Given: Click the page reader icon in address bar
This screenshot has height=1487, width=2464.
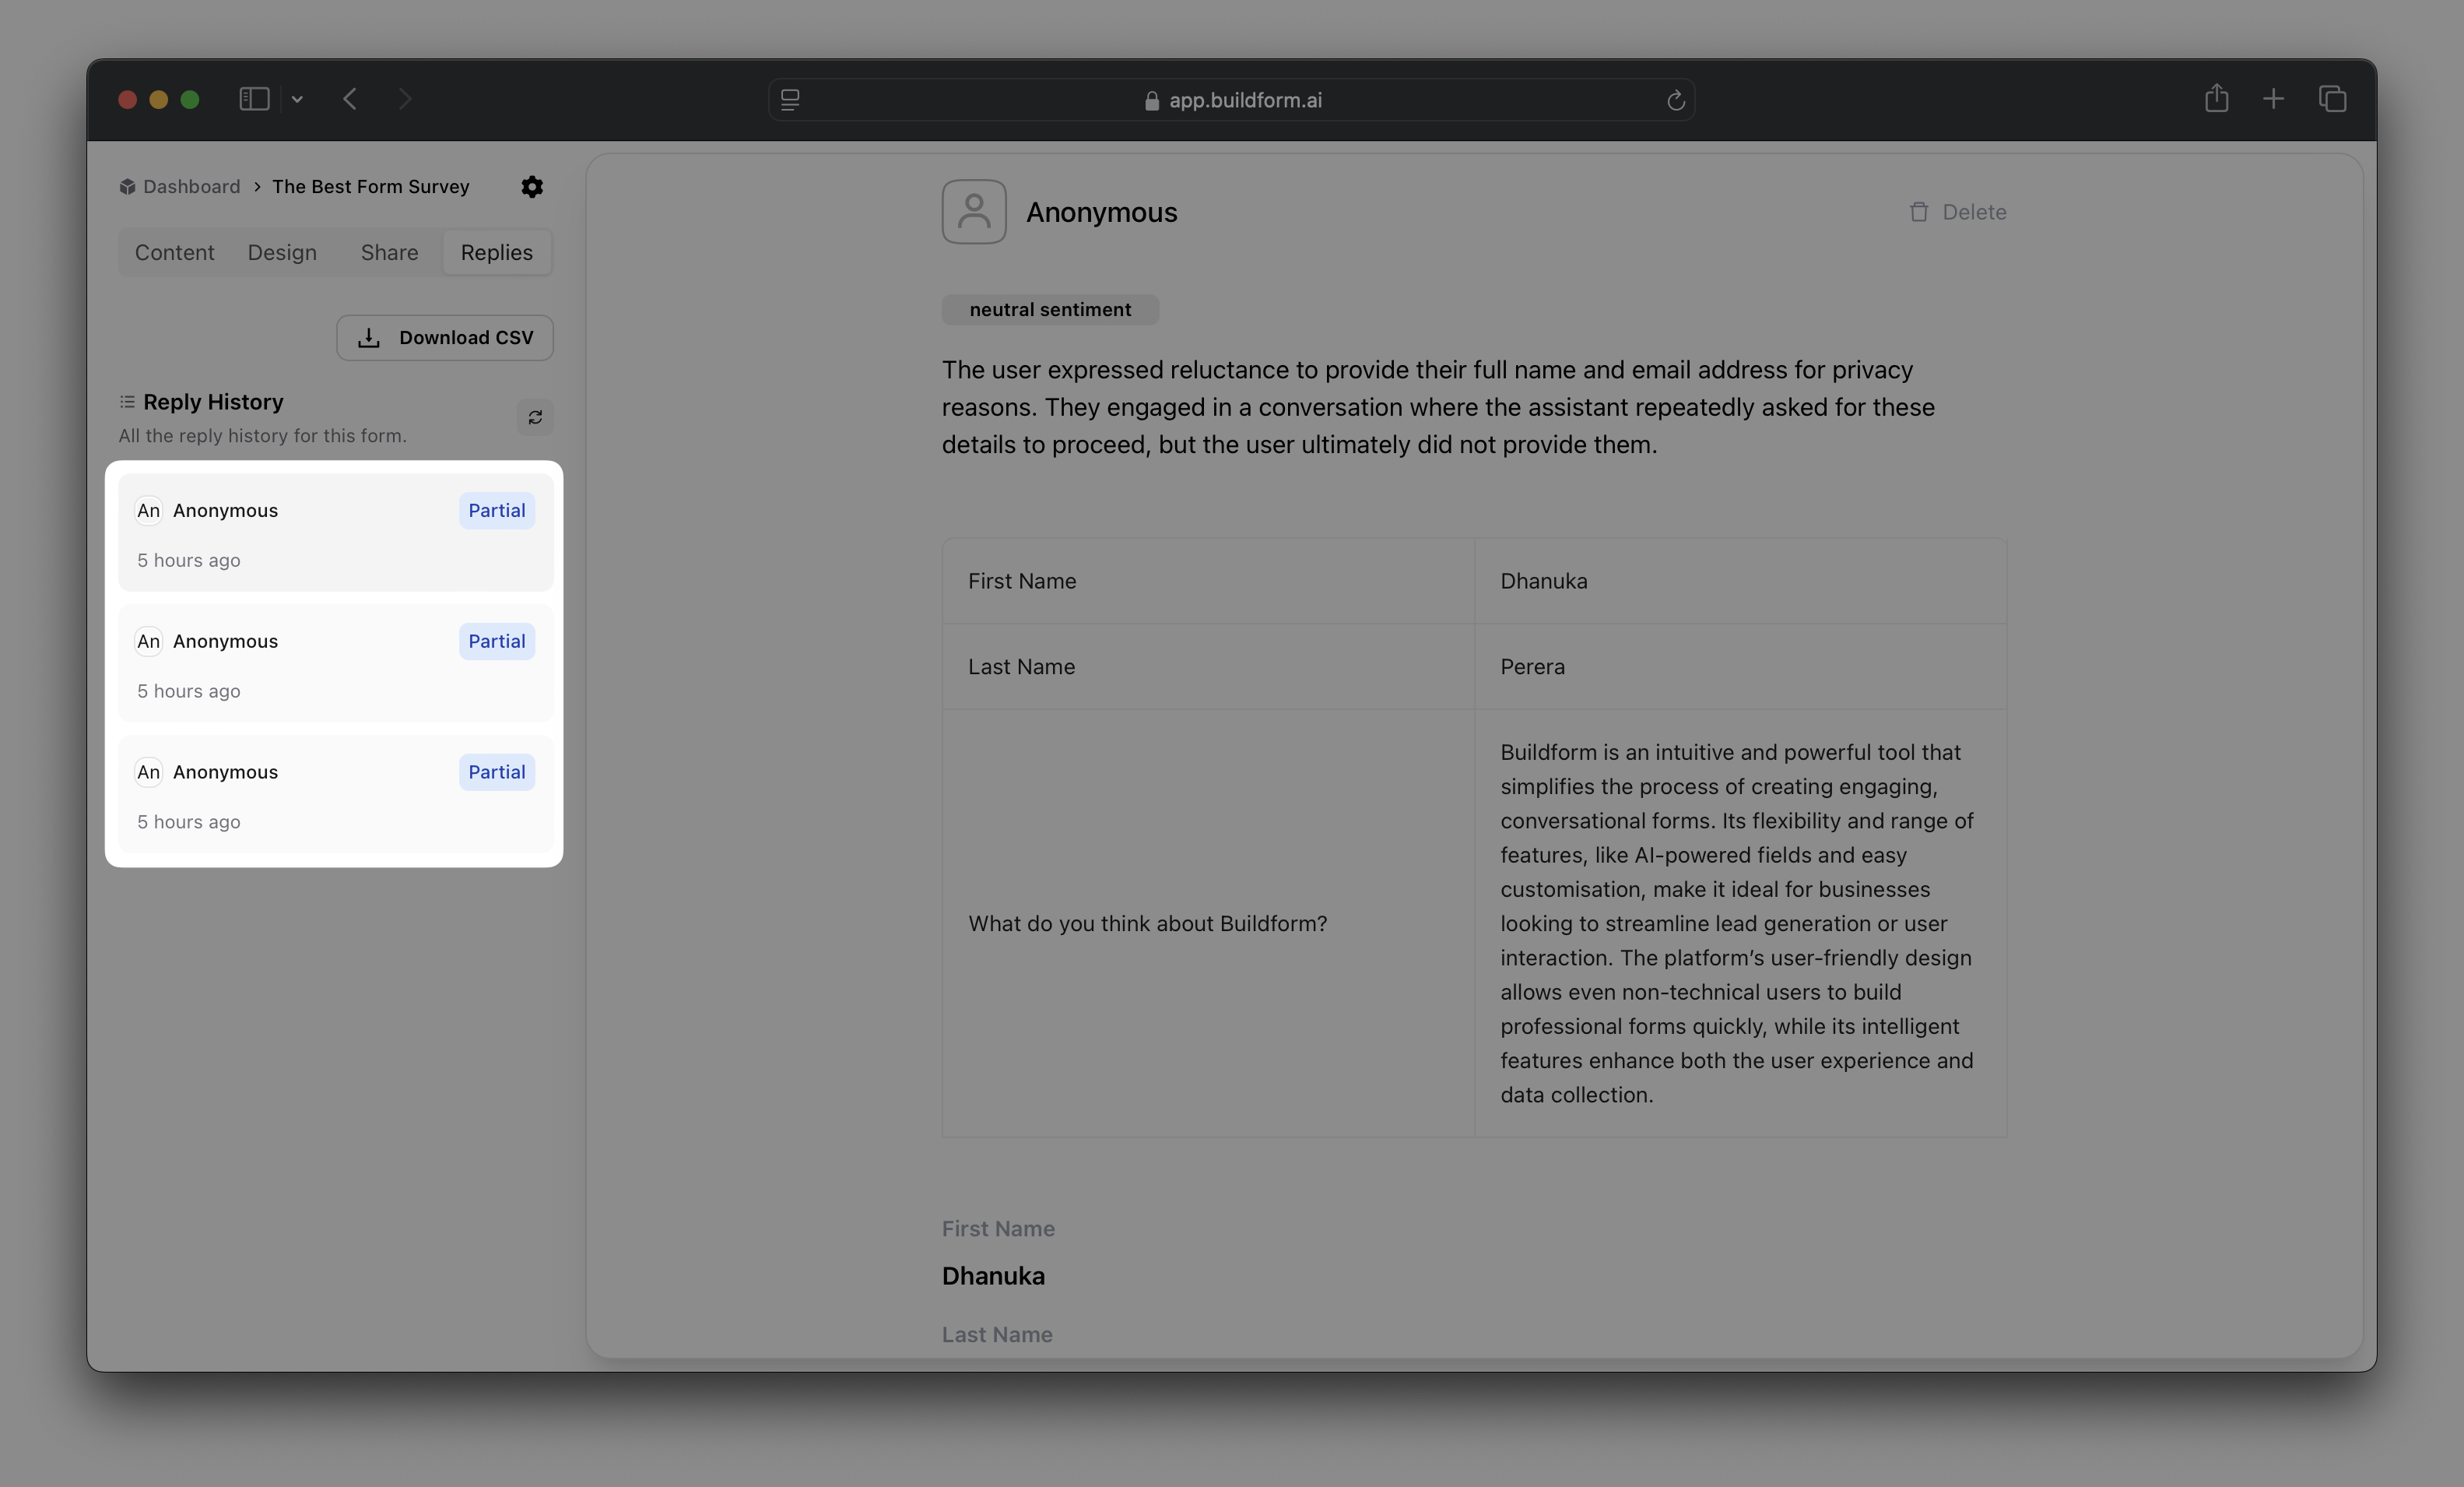Looking at the screenshot, I should [790, 100].
